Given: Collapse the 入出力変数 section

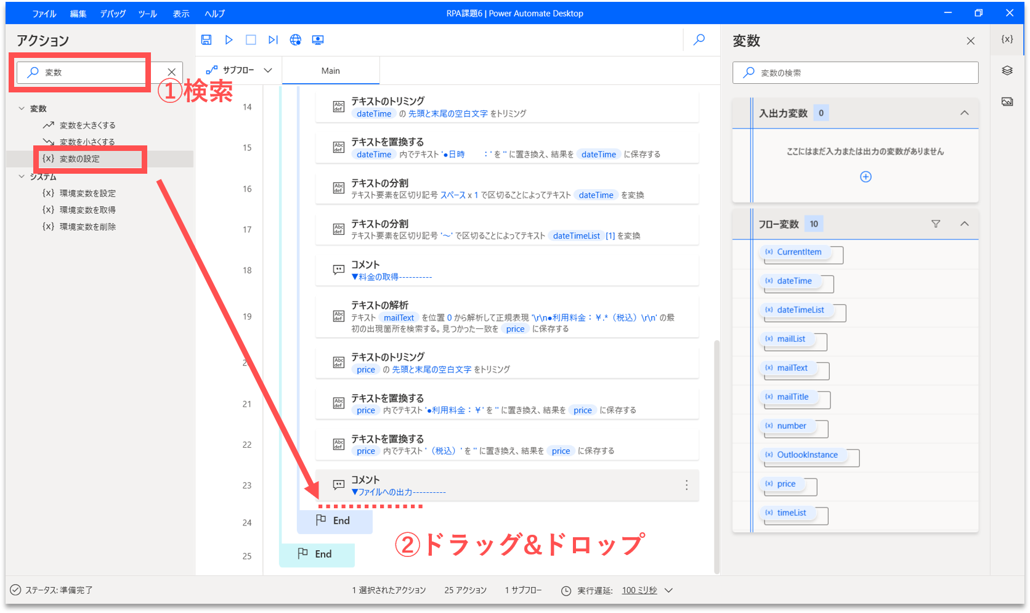Looking at the screenshot, I should point(965,113).
